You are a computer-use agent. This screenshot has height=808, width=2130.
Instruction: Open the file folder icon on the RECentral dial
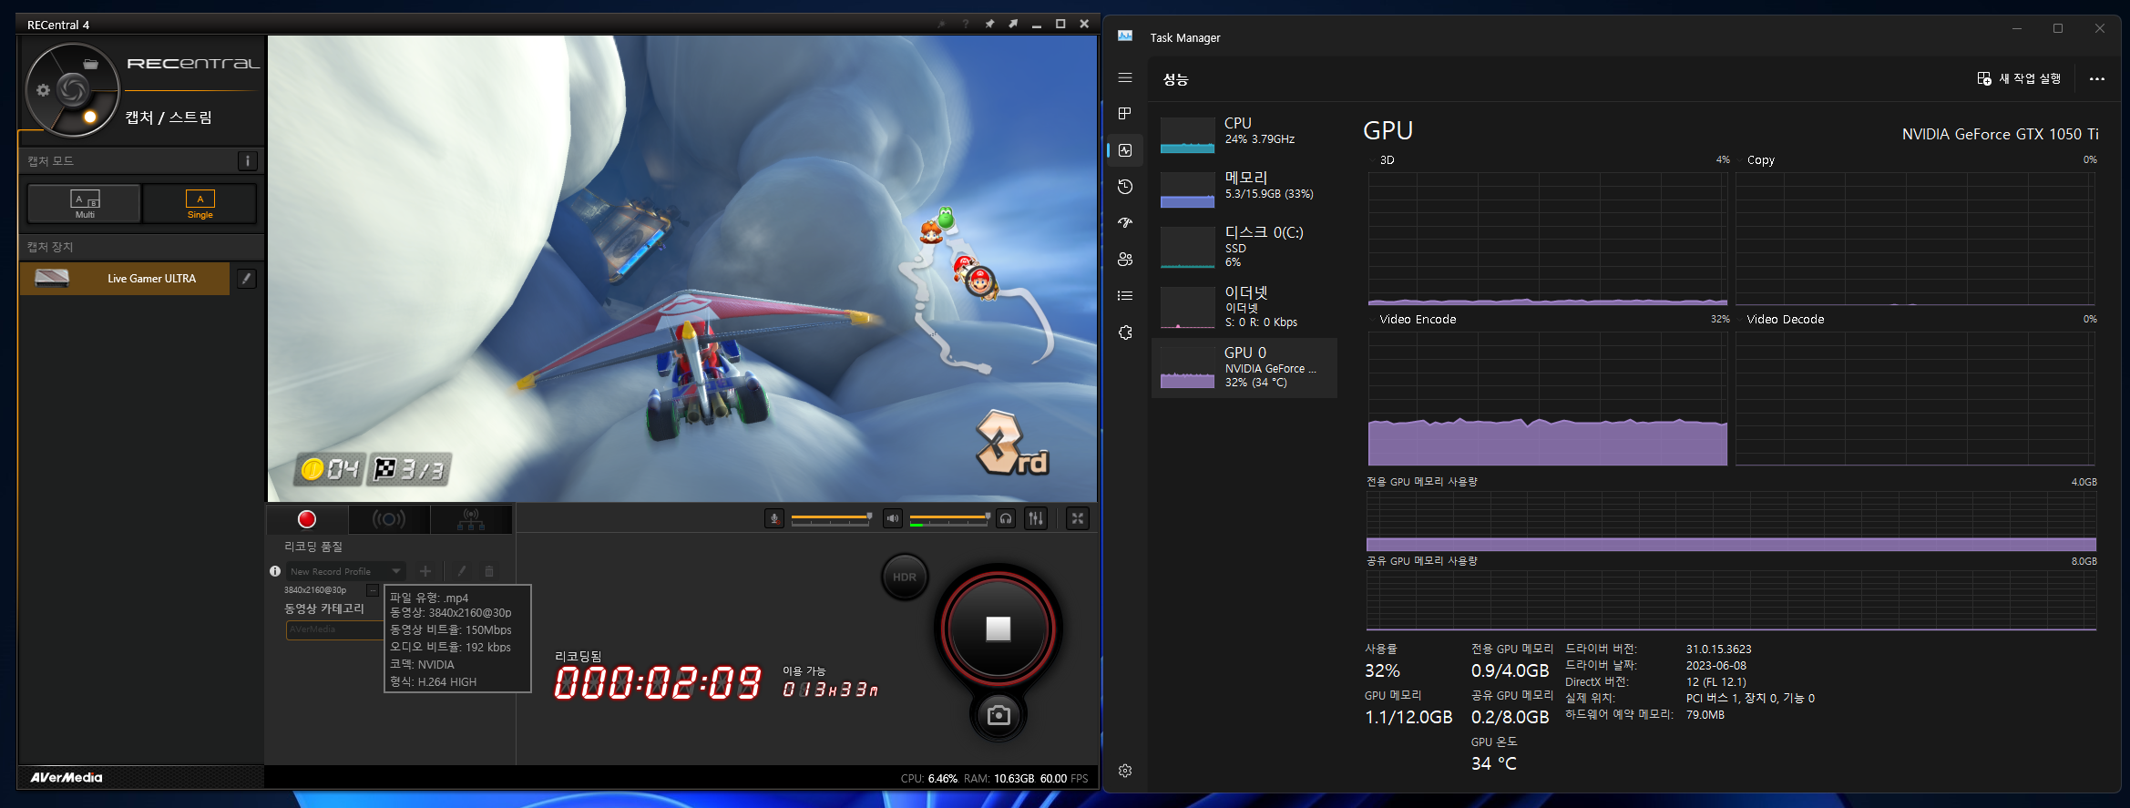(x=91, y=64)
